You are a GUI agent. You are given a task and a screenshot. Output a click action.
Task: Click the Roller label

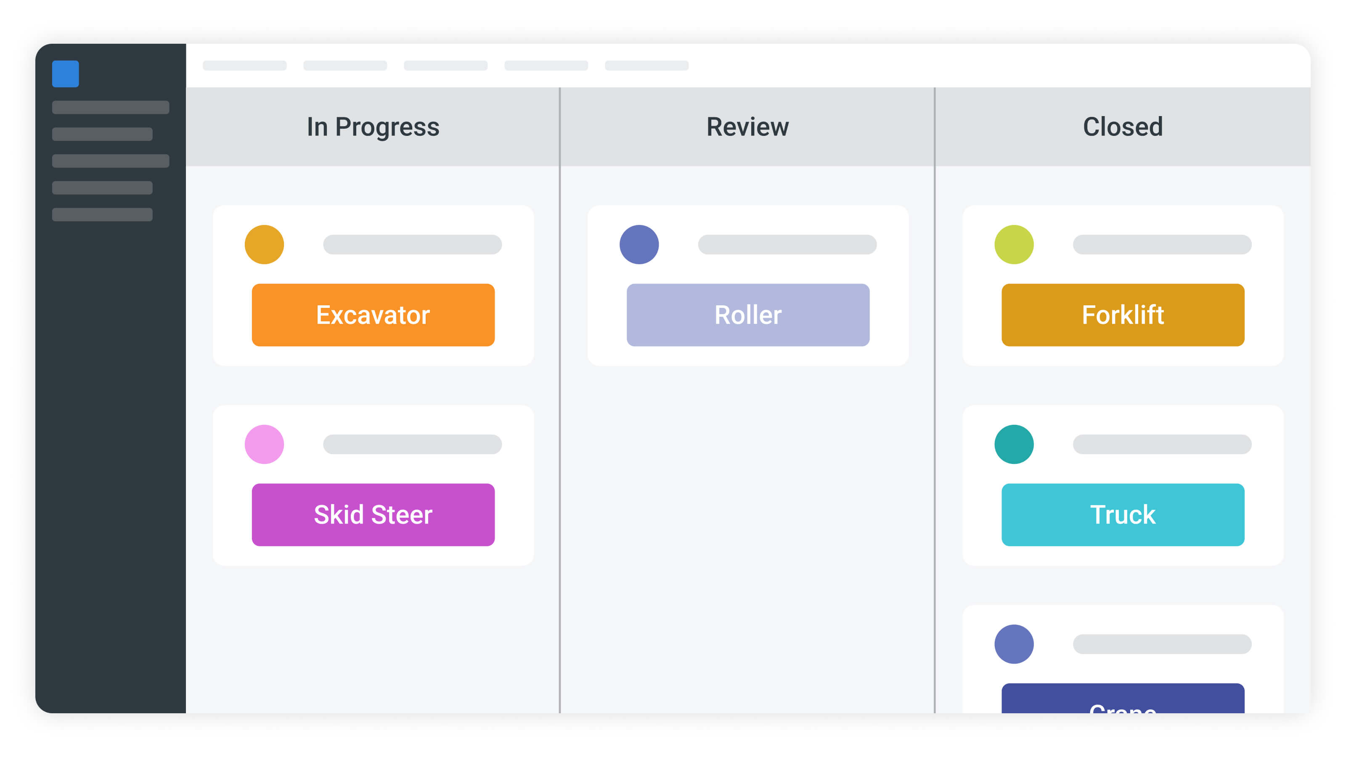pyautogui.click(x=748, y=315)
